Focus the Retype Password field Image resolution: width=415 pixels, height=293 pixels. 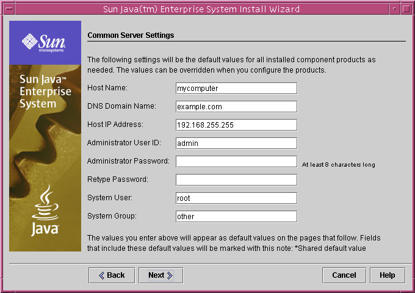coord(236,180)
